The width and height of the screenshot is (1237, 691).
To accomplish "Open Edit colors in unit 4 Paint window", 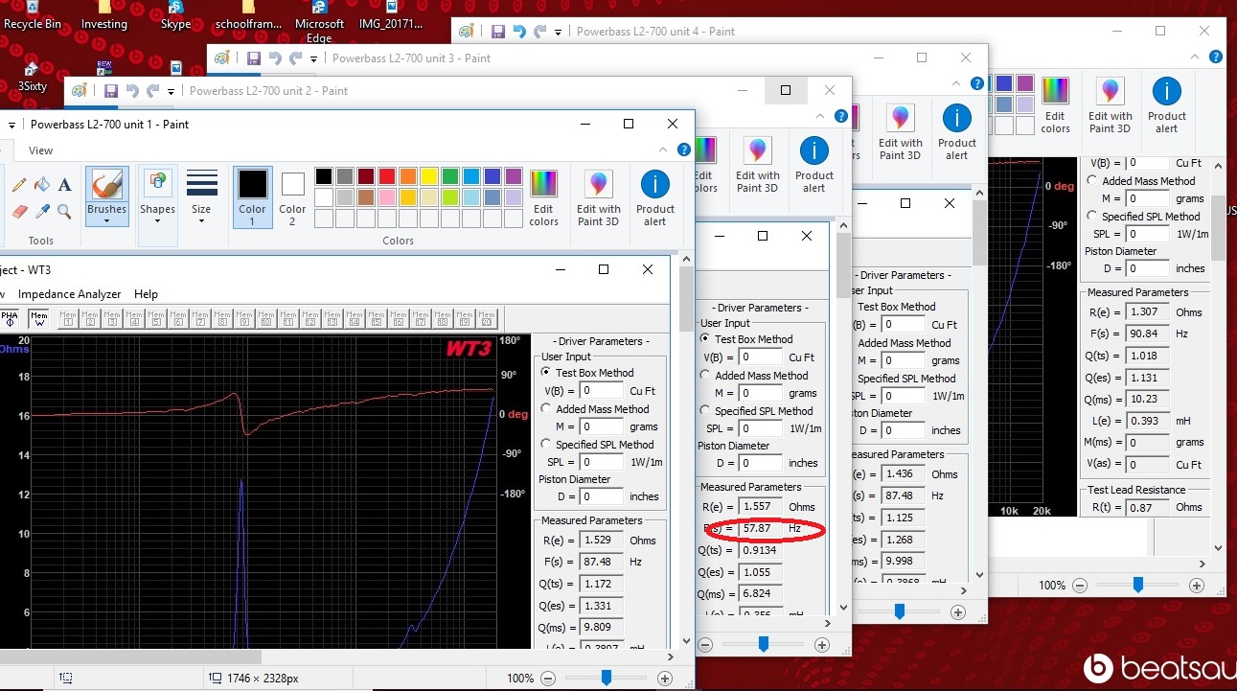I will [1055, 105].
